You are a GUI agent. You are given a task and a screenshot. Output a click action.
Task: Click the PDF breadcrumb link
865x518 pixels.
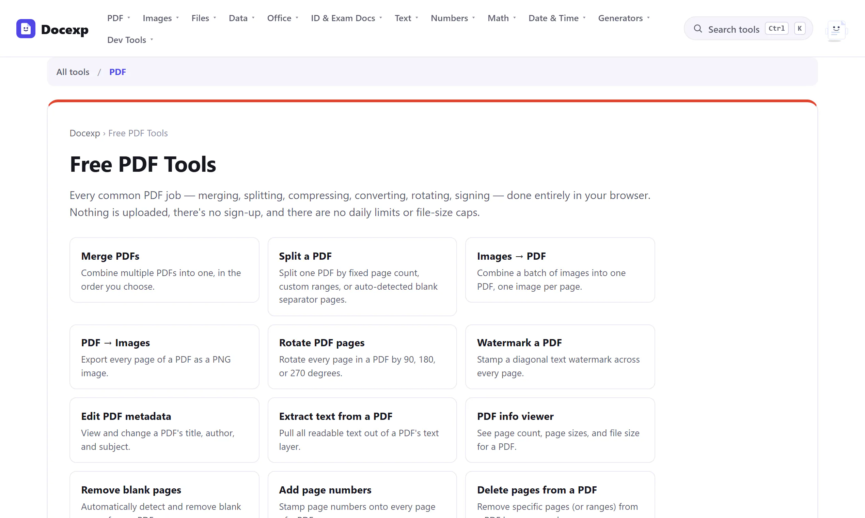click(117, 72)
